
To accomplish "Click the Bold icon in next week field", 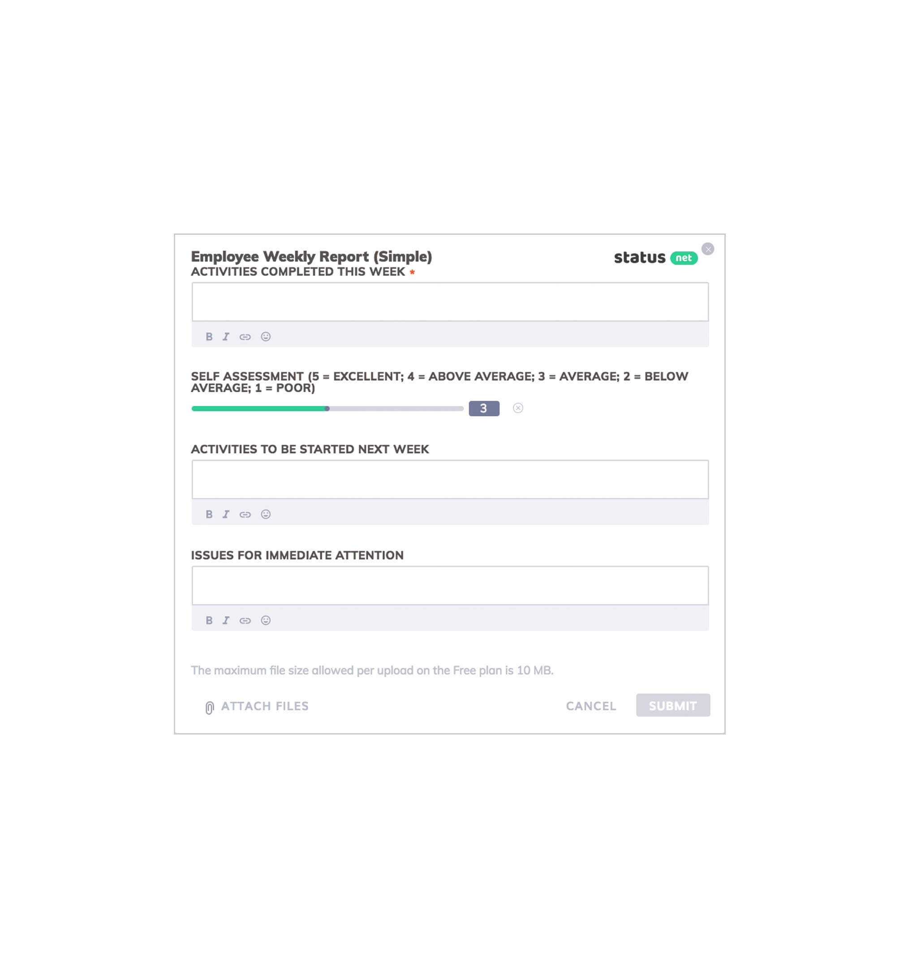I will (209, 514).
